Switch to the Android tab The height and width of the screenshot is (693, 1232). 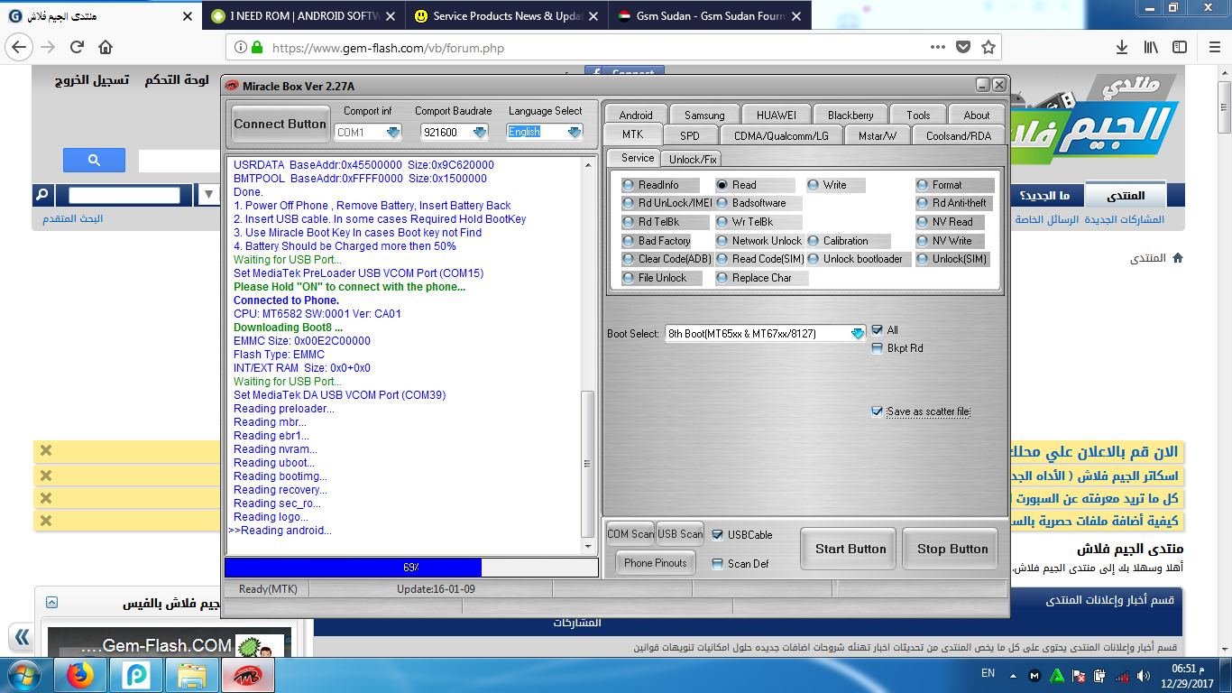[x=636, y=115]
